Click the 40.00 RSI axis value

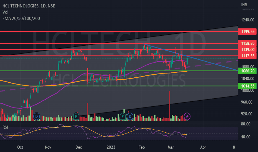(246, 137)
